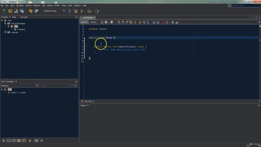Minimize the Navigator panel
Screen dimensions: 261x147
pos(76,82)
